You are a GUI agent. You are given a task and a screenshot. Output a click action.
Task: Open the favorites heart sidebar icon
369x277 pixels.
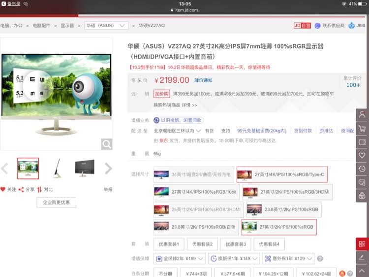click(x=362, y=155)
